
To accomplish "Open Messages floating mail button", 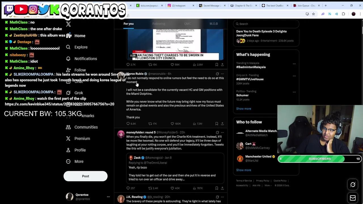I will (353, 198).
